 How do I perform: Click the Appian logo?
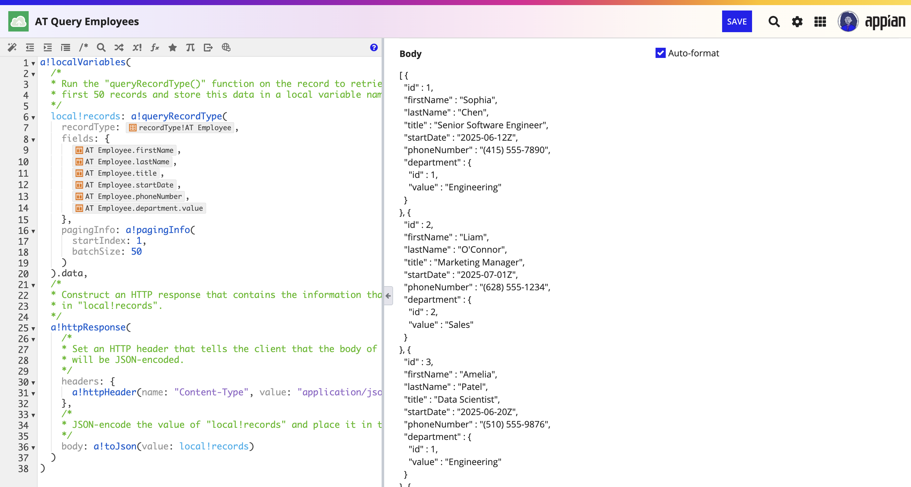pyautogui.click(x=885, y=22)
